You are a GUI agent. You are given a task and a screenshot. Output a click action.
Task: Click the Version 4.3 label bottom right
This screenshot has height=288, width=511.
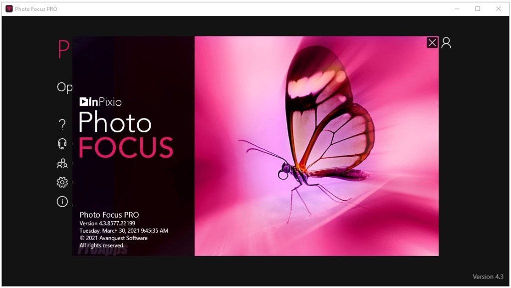click(x=488, y=277)
